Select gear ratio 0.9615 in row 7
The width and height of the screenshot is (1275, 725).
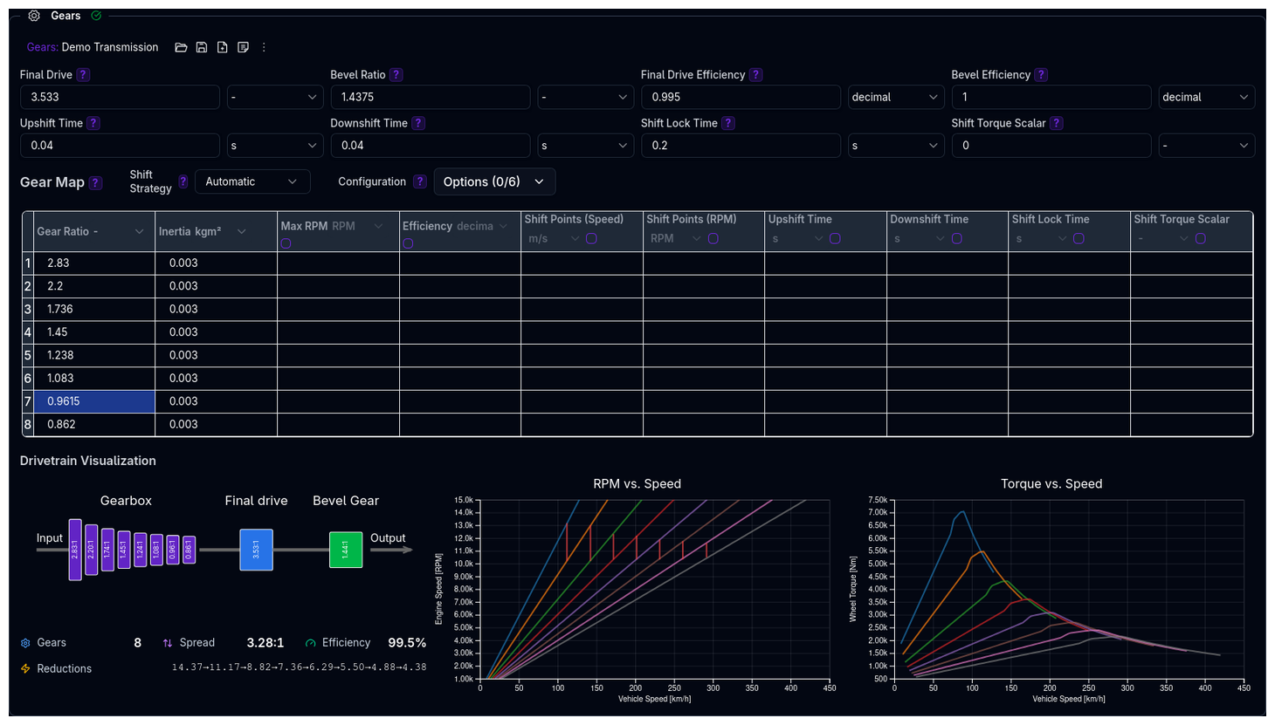pyautogui.click(x=93, y=401)
